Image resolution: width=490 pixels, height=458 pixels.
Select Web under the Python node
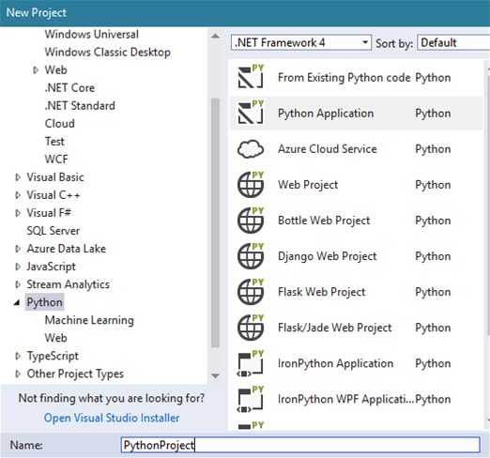coord(55,338)
